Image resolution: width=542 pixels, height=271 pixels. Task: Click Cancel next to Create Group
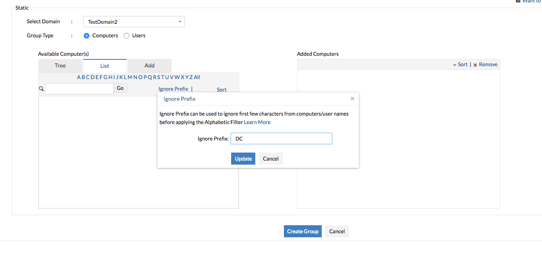pyautogui.click(x=337, y=231)
